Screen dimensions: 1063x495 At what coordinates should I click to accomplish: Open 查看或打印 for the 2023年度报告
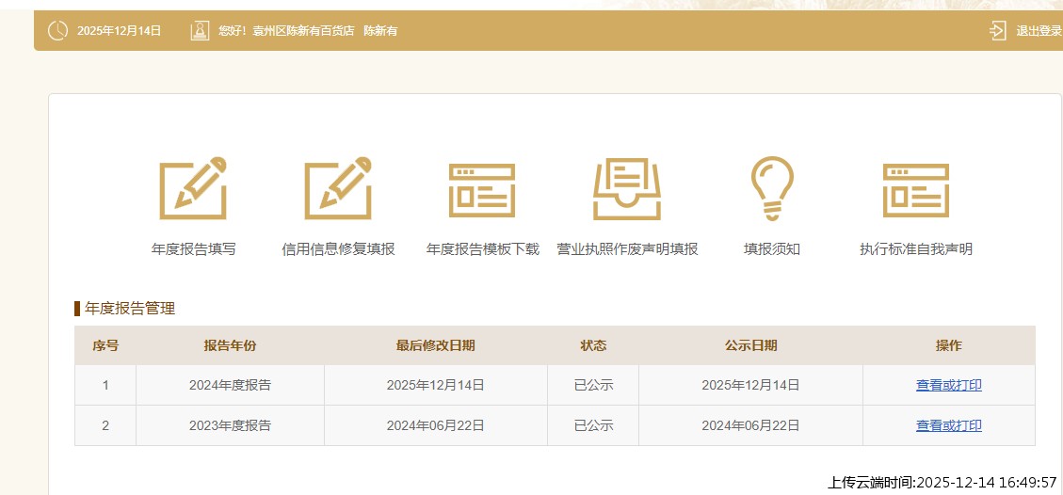tap(948, 425)
